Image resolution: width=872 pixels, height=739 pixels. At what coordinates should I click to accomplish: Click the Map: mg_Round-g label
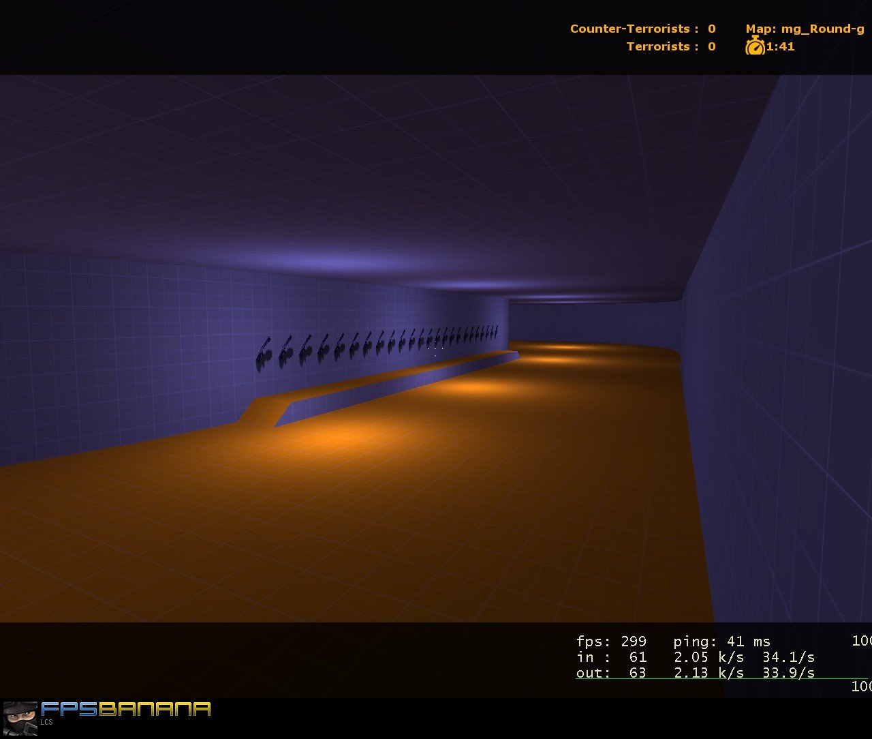[x=805, y=29]
